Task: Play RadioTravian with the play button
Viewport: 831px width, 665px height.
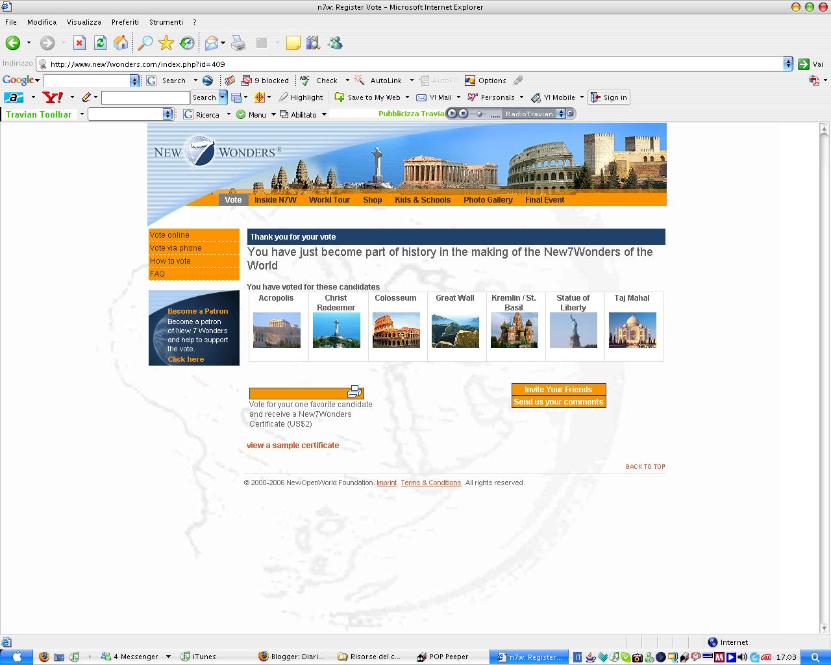Action: (x=453, y=114)
